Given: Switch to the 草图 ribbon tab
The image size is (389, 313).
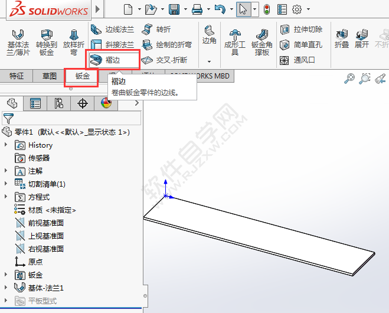Looking at the screenshot, I should pos(50,76).
